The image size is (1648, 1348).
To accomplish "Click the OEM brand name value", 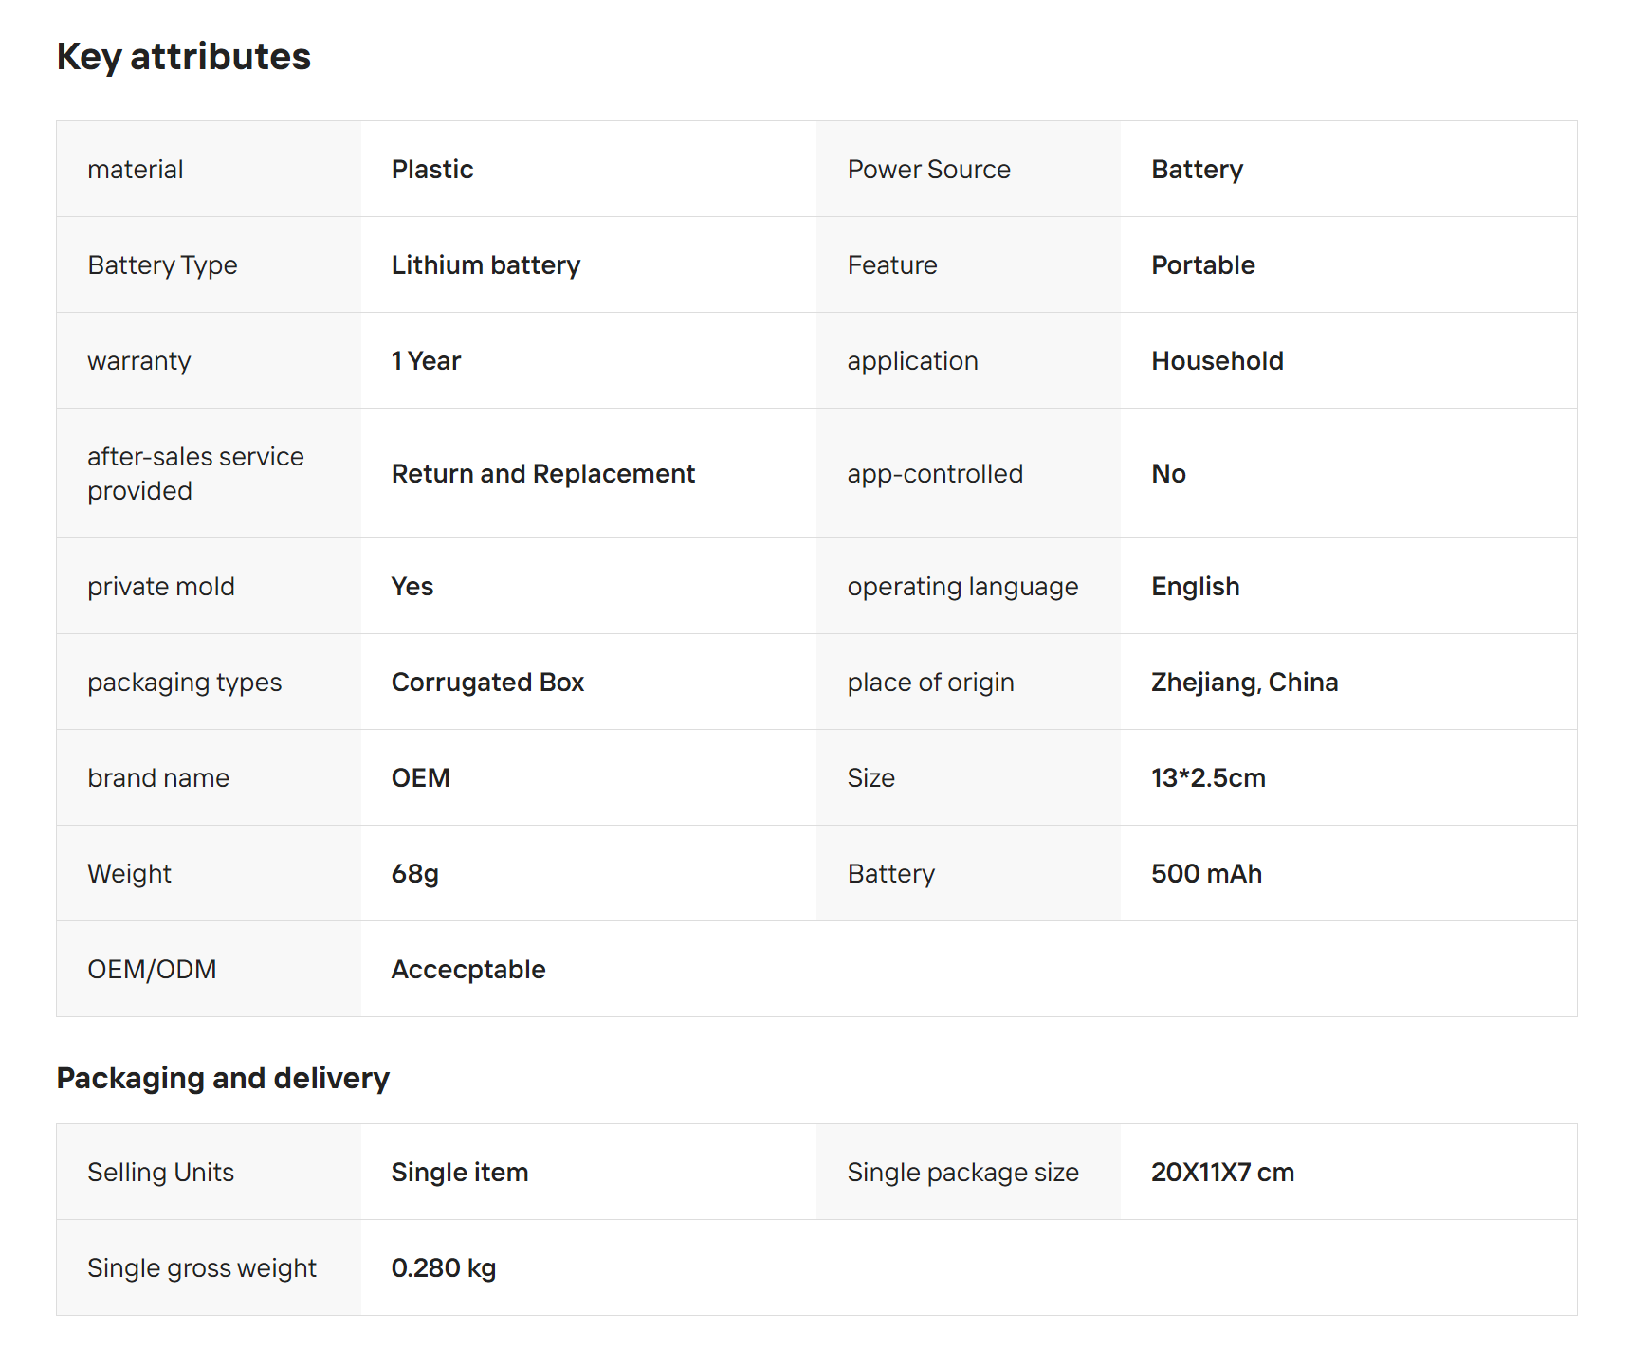I will [x=420, y=778].
